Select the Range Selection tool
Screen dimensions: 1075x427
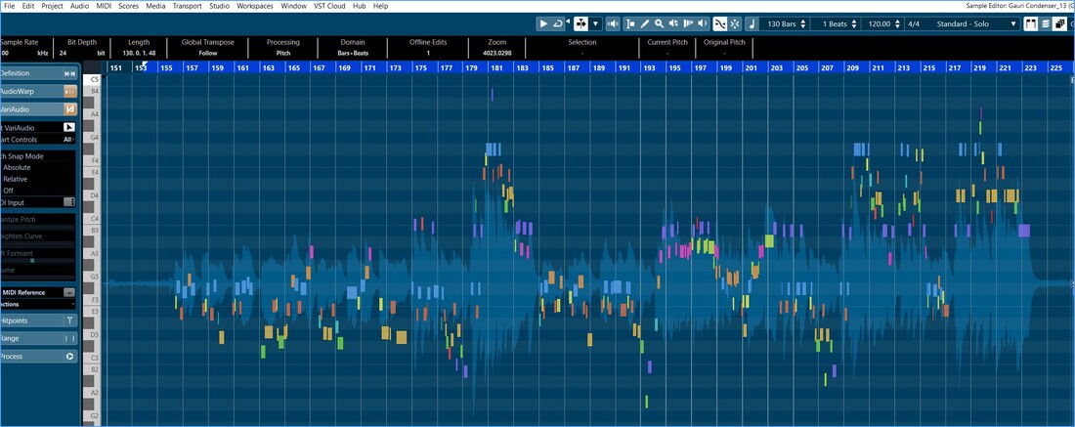tap(630, 23)
